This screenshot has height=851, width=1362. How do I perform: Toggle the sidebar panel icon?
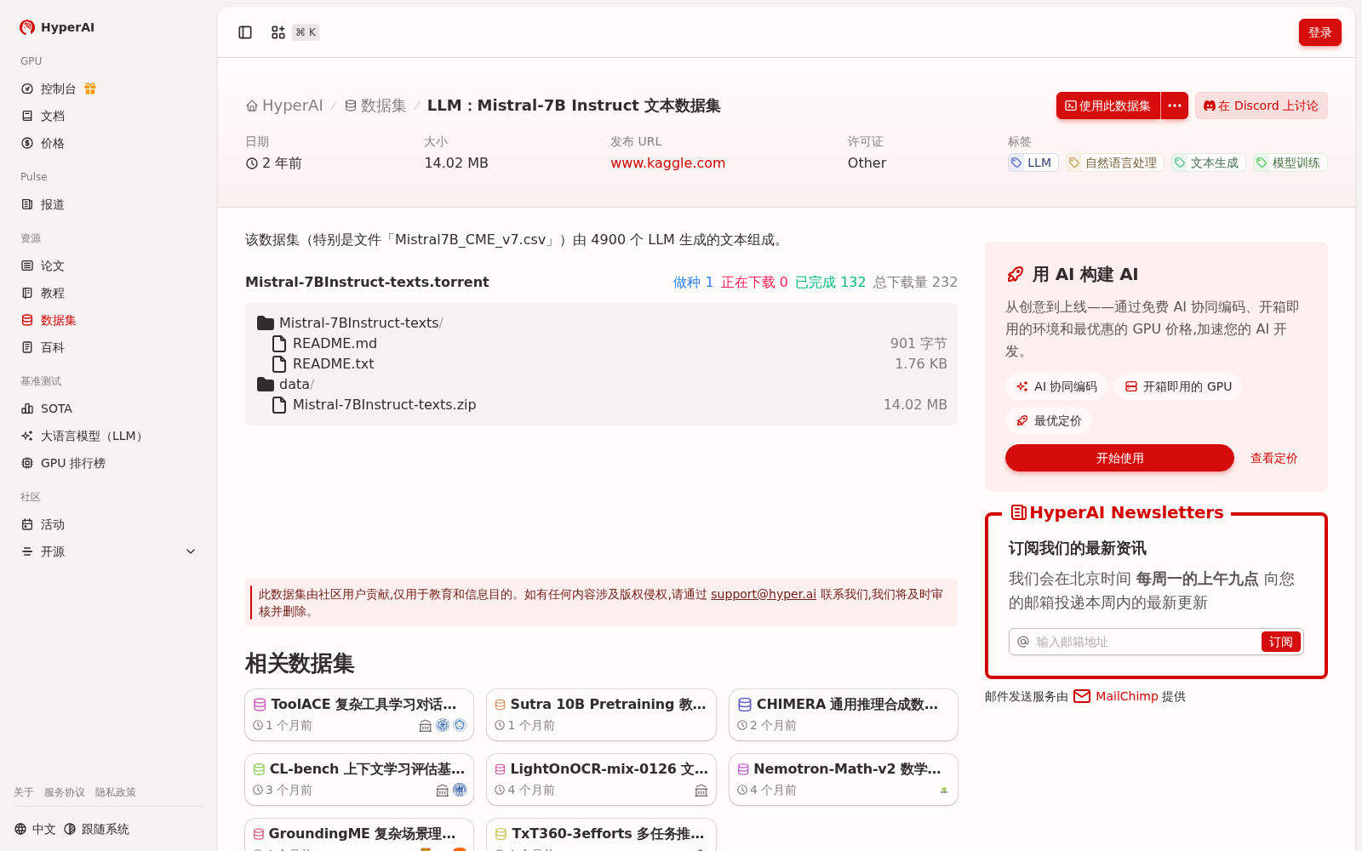point(245,32)
